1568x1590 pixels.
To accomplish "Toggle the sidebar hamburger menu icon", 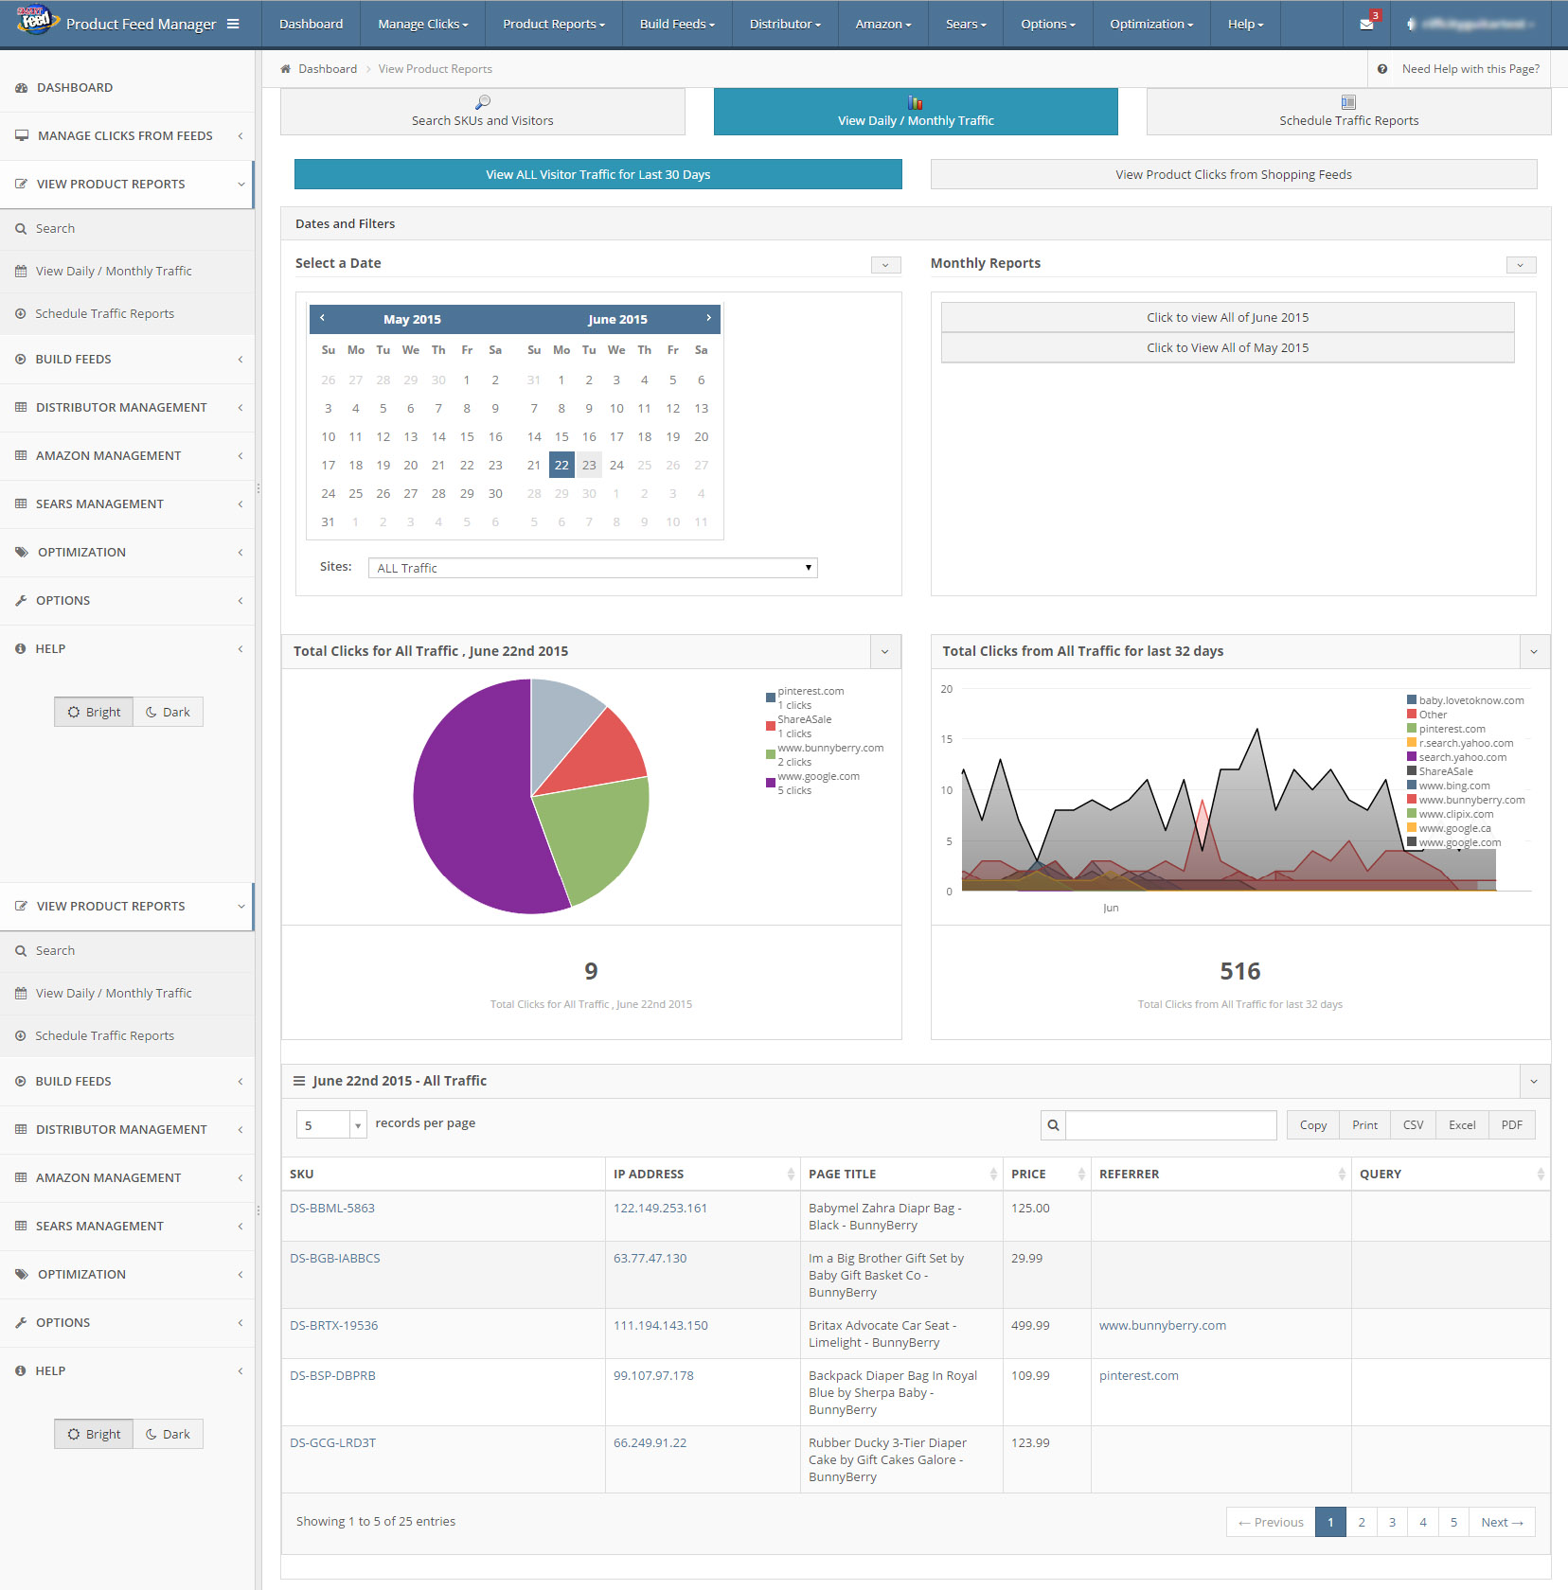I will click(233, 24).
